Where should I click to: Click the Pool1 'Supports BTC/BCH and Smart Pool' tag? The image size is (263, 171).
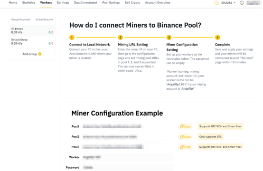pyautogui.click(x=220, y=126)
